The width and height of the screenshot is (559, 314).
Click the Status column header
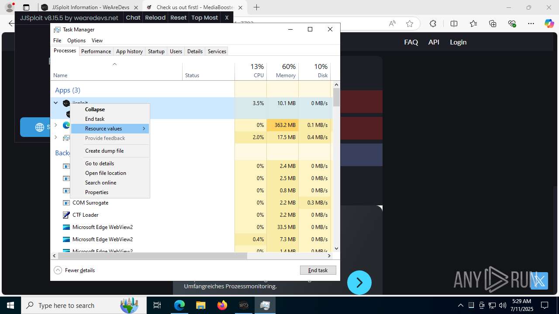tap(208, 71)
